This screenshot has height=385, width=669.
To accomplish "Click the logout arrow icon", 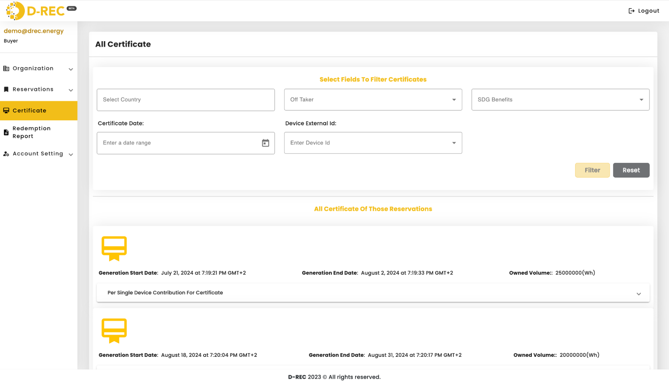I will (631, 11).
